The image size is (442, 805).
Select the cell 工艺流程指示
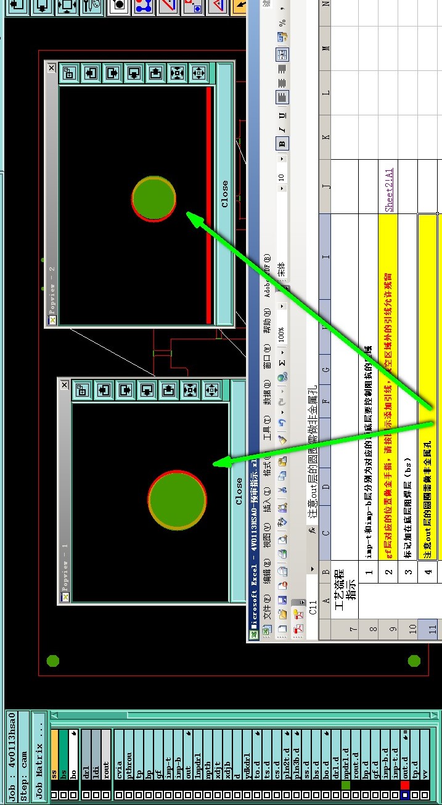pos(345,589)
